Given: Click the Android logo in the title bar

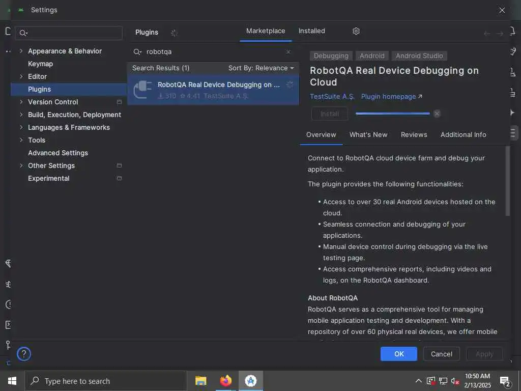Looking at the screenshot, I should click(21, 10).
